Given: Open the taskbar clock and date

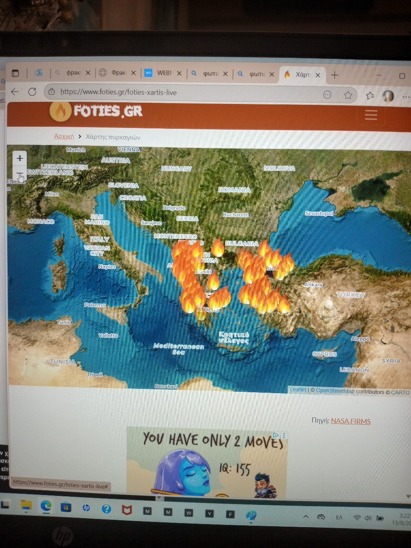Looking at the screenshot, I should pos(402,519).
